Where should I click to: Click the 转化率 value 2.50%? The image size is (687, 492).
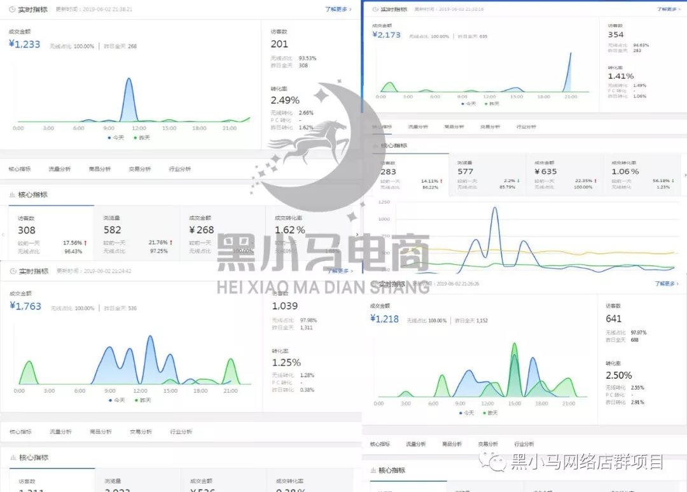click(x=619, y=376)
